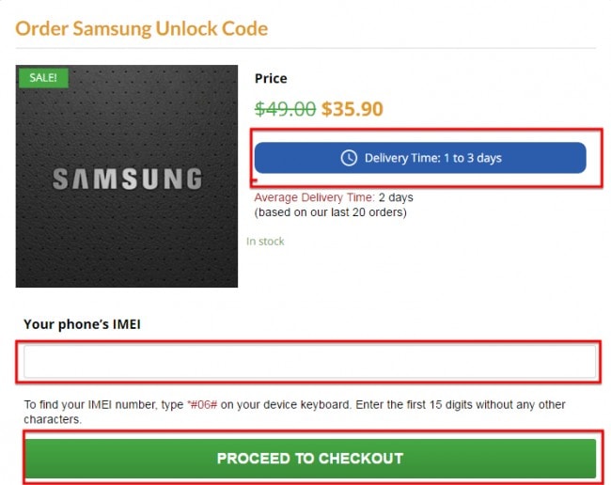
Task: Focus the phone's IMEI input field
Action: pos(310,362)
